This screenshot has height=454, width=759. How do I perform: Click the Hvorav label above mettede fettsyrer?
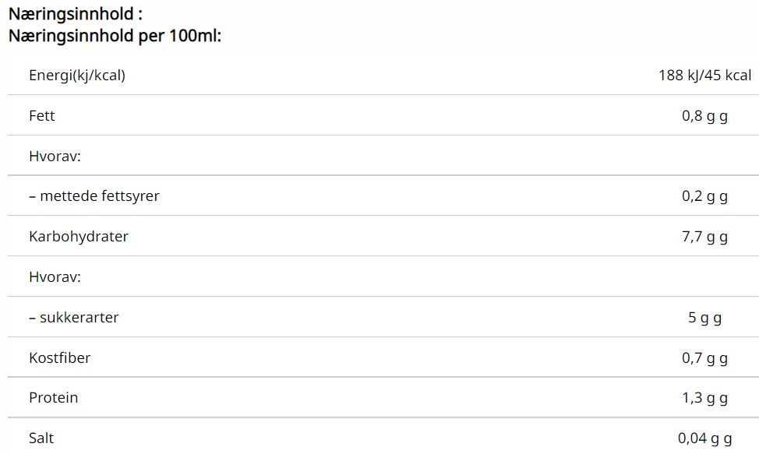pyautogui.click(x=55, y=156)
